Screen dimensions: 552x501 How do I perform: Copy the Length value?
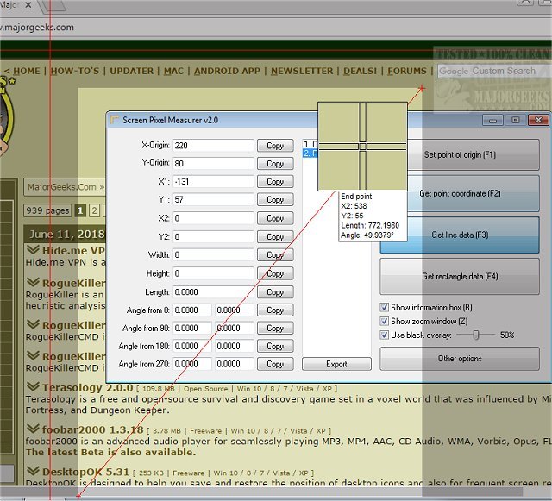[x=275, y=291]
